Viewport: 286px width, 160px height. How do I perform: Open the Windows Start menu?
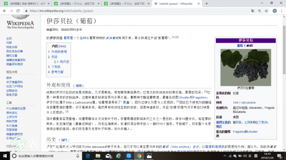click(5, 156)
